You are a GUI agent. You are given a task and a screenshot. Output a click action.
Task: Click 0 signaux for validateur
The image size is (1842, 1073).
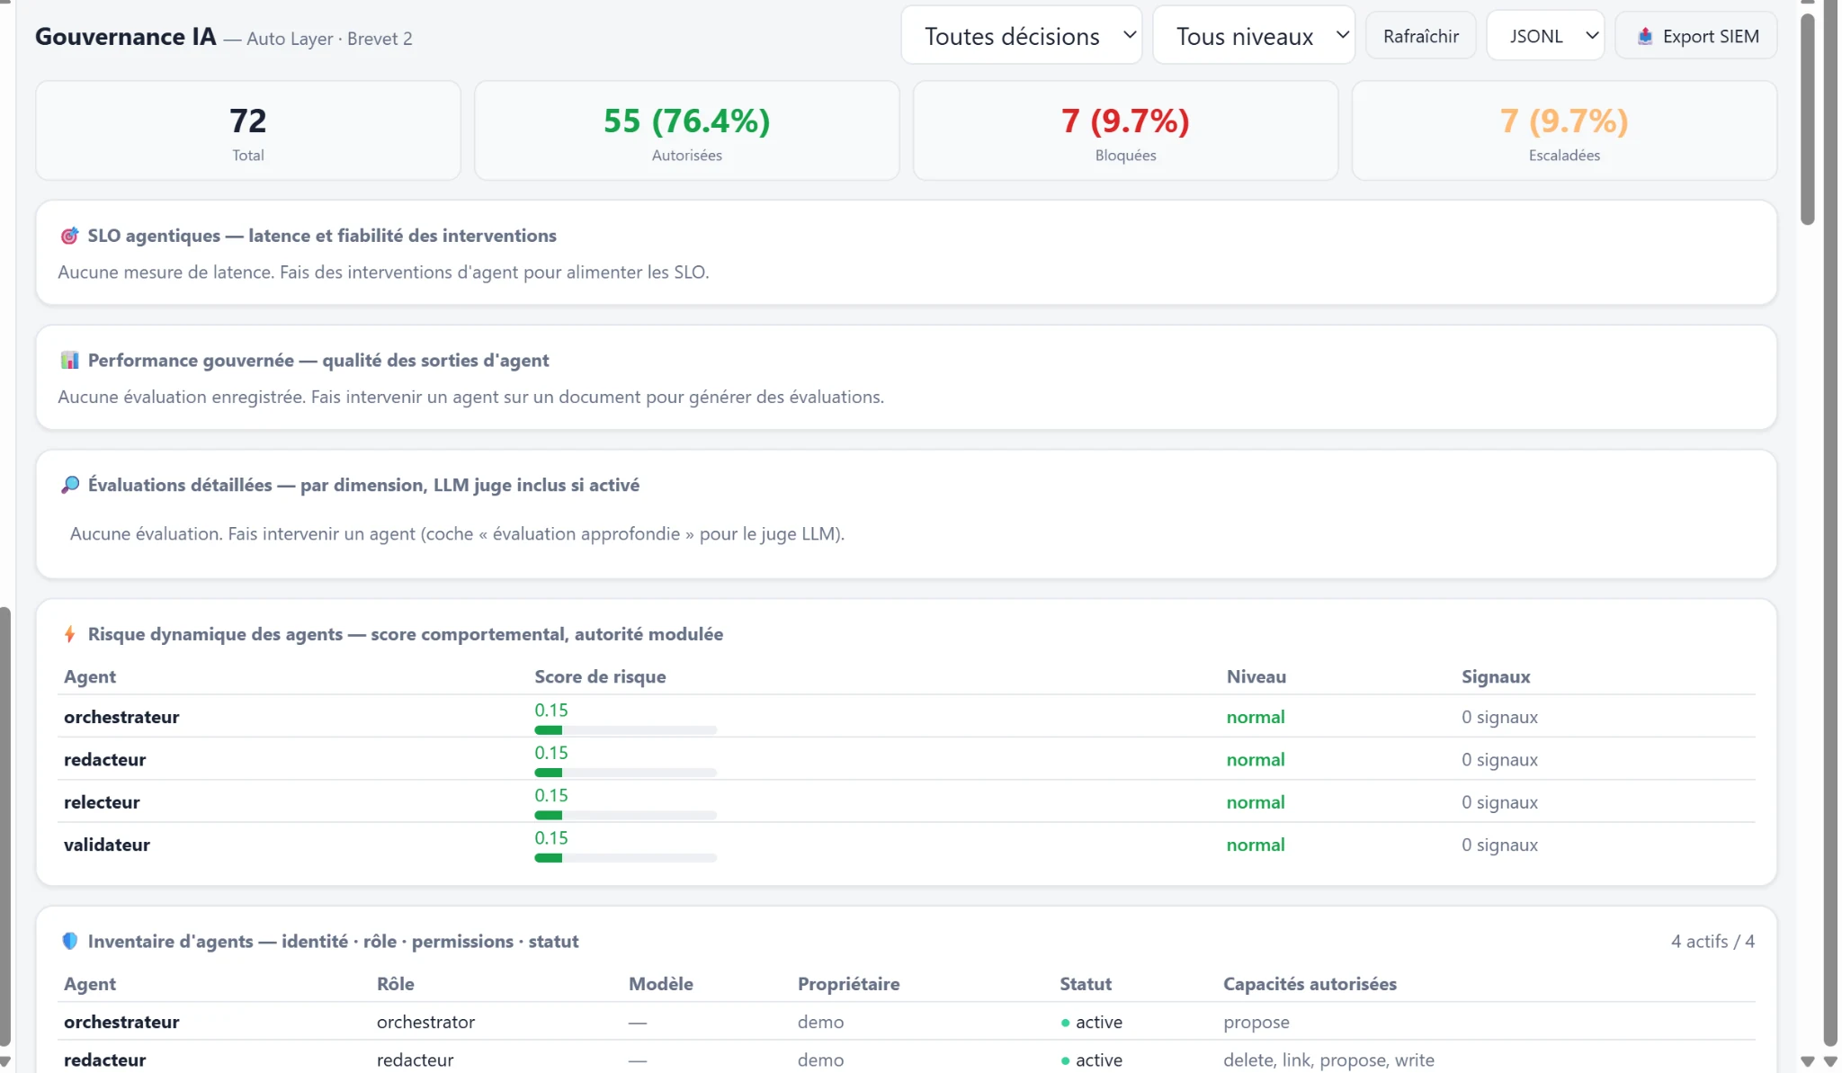1499,845
